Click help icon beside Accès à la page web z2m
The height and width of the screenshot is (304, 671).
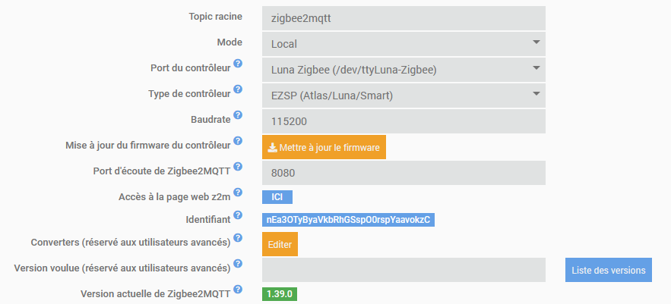(x=238, y=193)
